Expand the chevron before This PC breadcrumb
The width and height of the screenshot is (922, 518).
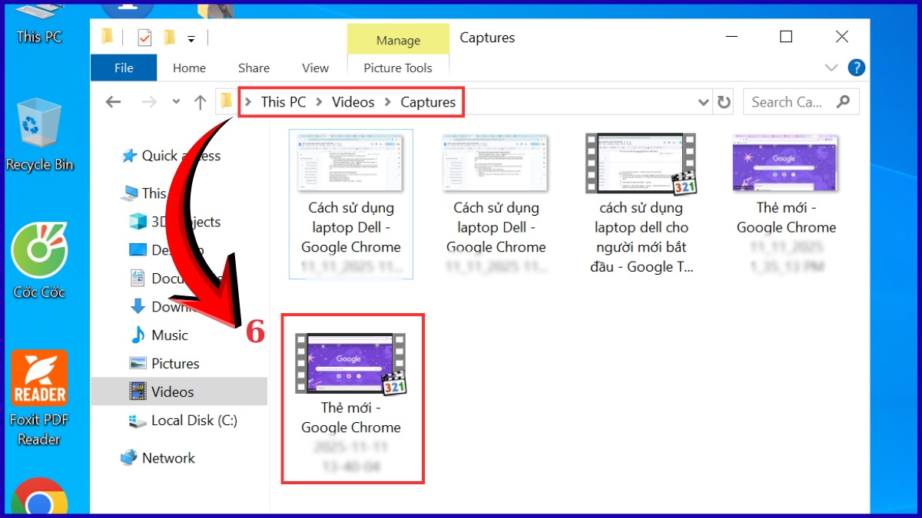(x=248, y=102)
